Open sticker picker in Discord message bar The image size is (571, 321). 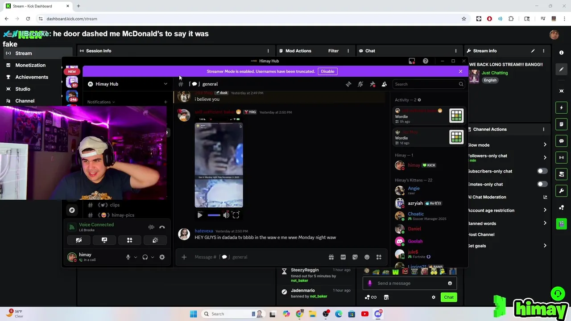click(355, 257)
